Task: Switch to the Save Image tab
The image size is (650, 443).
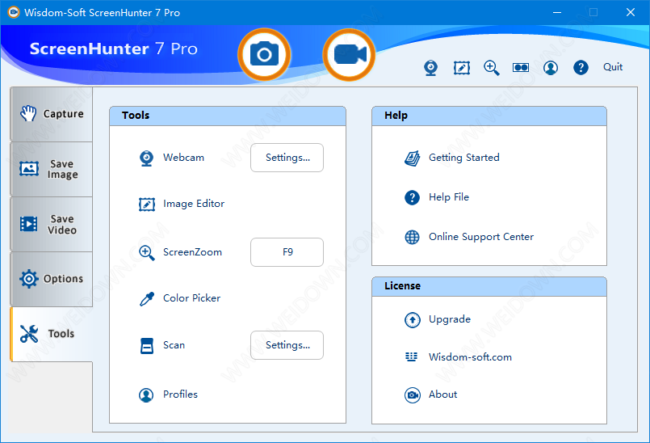Action: 52,169
